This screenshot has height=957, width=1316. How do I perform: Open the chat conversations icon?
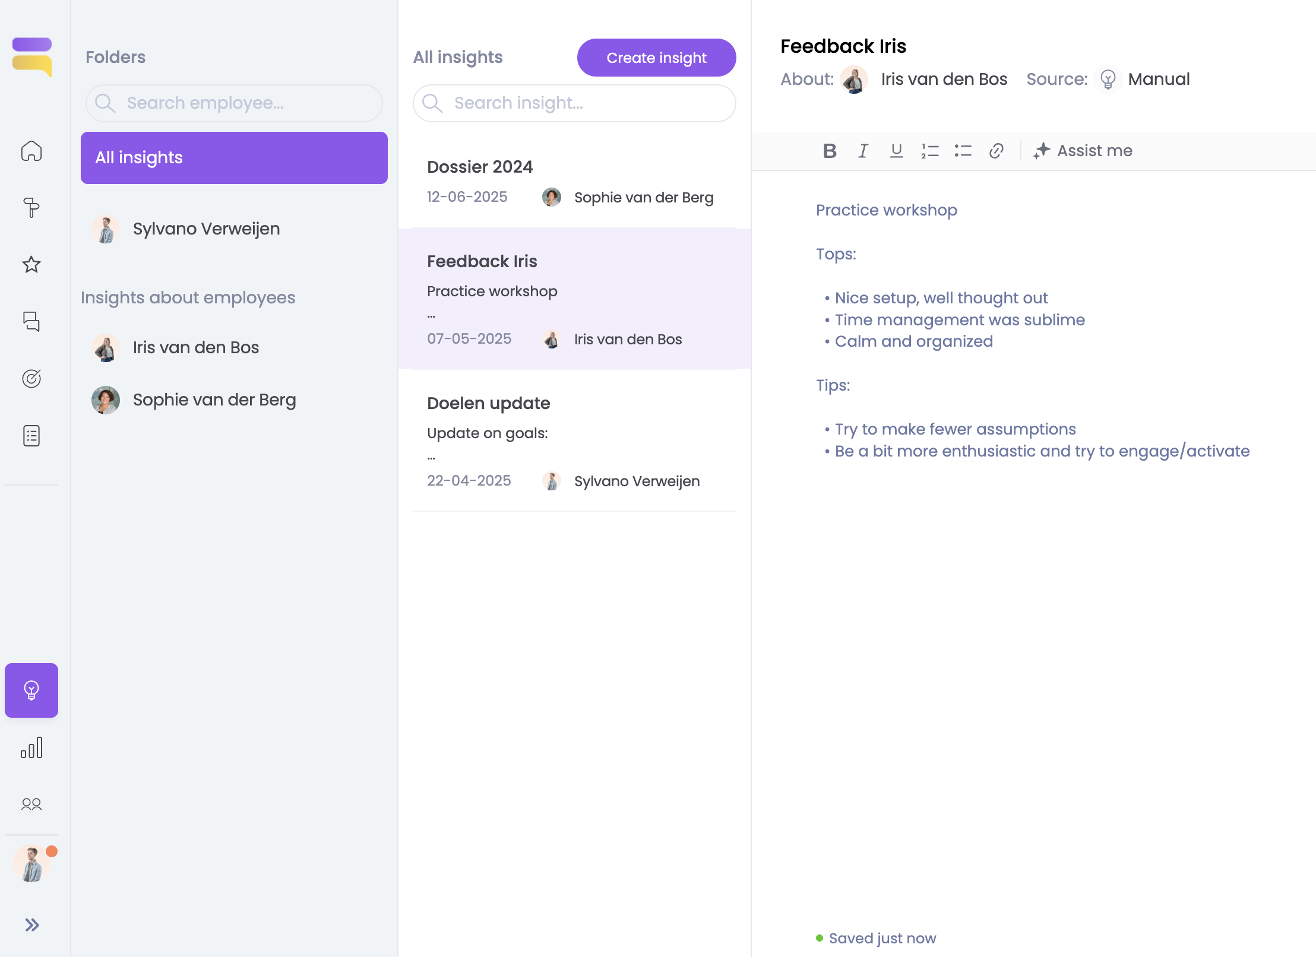[31, 322]
